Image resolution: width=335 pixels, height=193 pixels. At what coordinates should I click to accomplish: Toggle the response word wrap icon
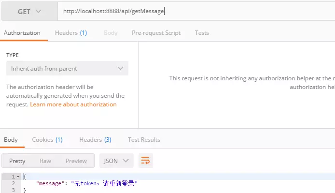(145, 161)
